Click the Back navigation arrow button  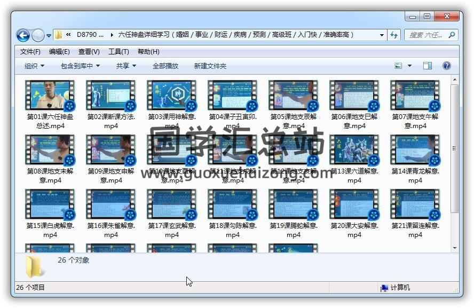click(23, 36)
